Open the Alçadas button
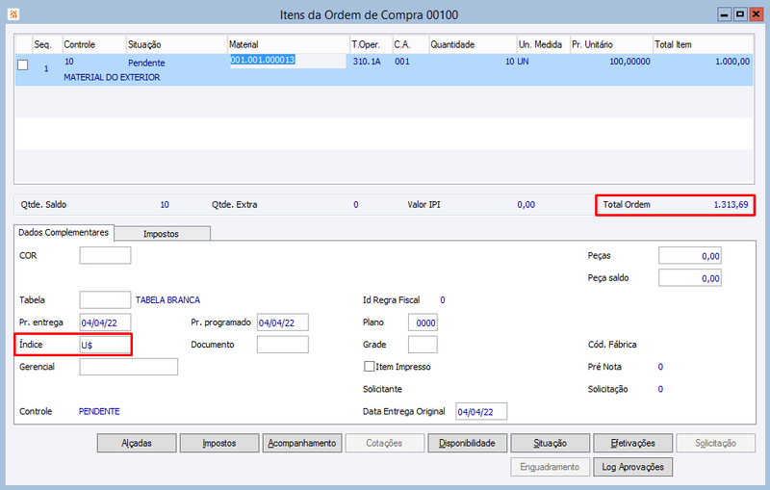The height and width of the screenshot is (490, 770). coord(137,443)
